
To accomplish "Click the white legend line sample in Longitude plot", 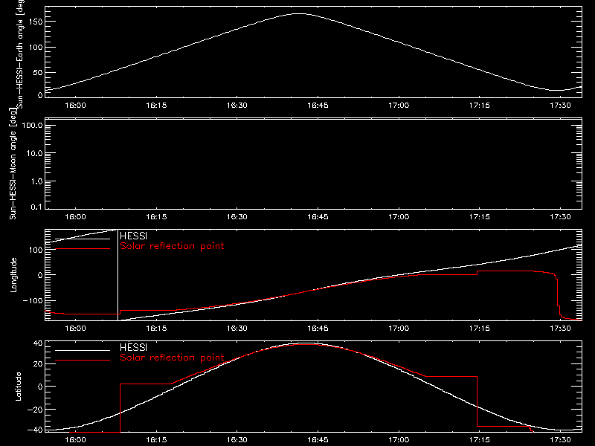I will [x=83, y=239].
